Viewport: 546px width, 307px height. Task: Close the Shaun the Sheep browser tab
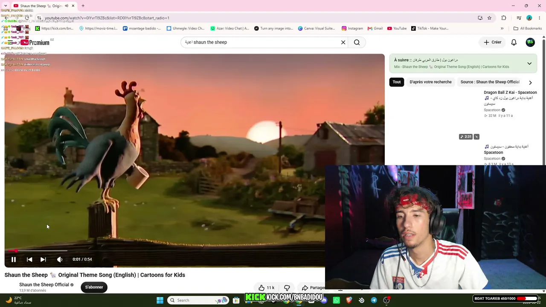pos(73,6)
